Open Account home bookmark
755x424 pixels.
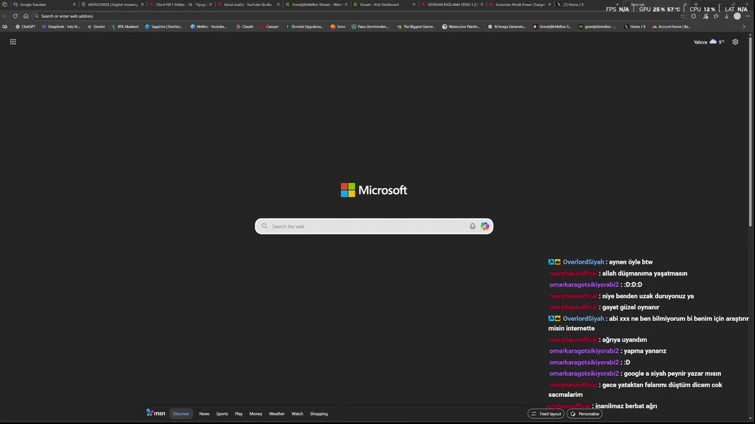pyautogui.click(x=671, y=26)
